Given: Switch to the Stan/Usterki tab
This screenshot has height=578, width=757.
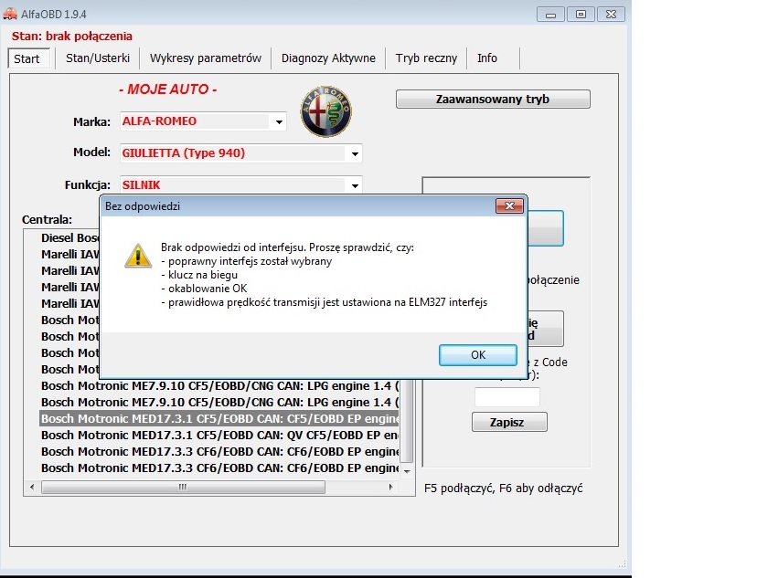Looking at the screenshot, I should pos(98,58).
